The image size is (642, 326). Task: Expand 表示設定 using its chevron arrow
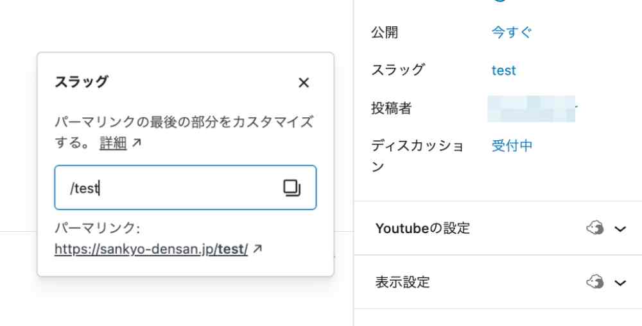click(x=620, y=282)
